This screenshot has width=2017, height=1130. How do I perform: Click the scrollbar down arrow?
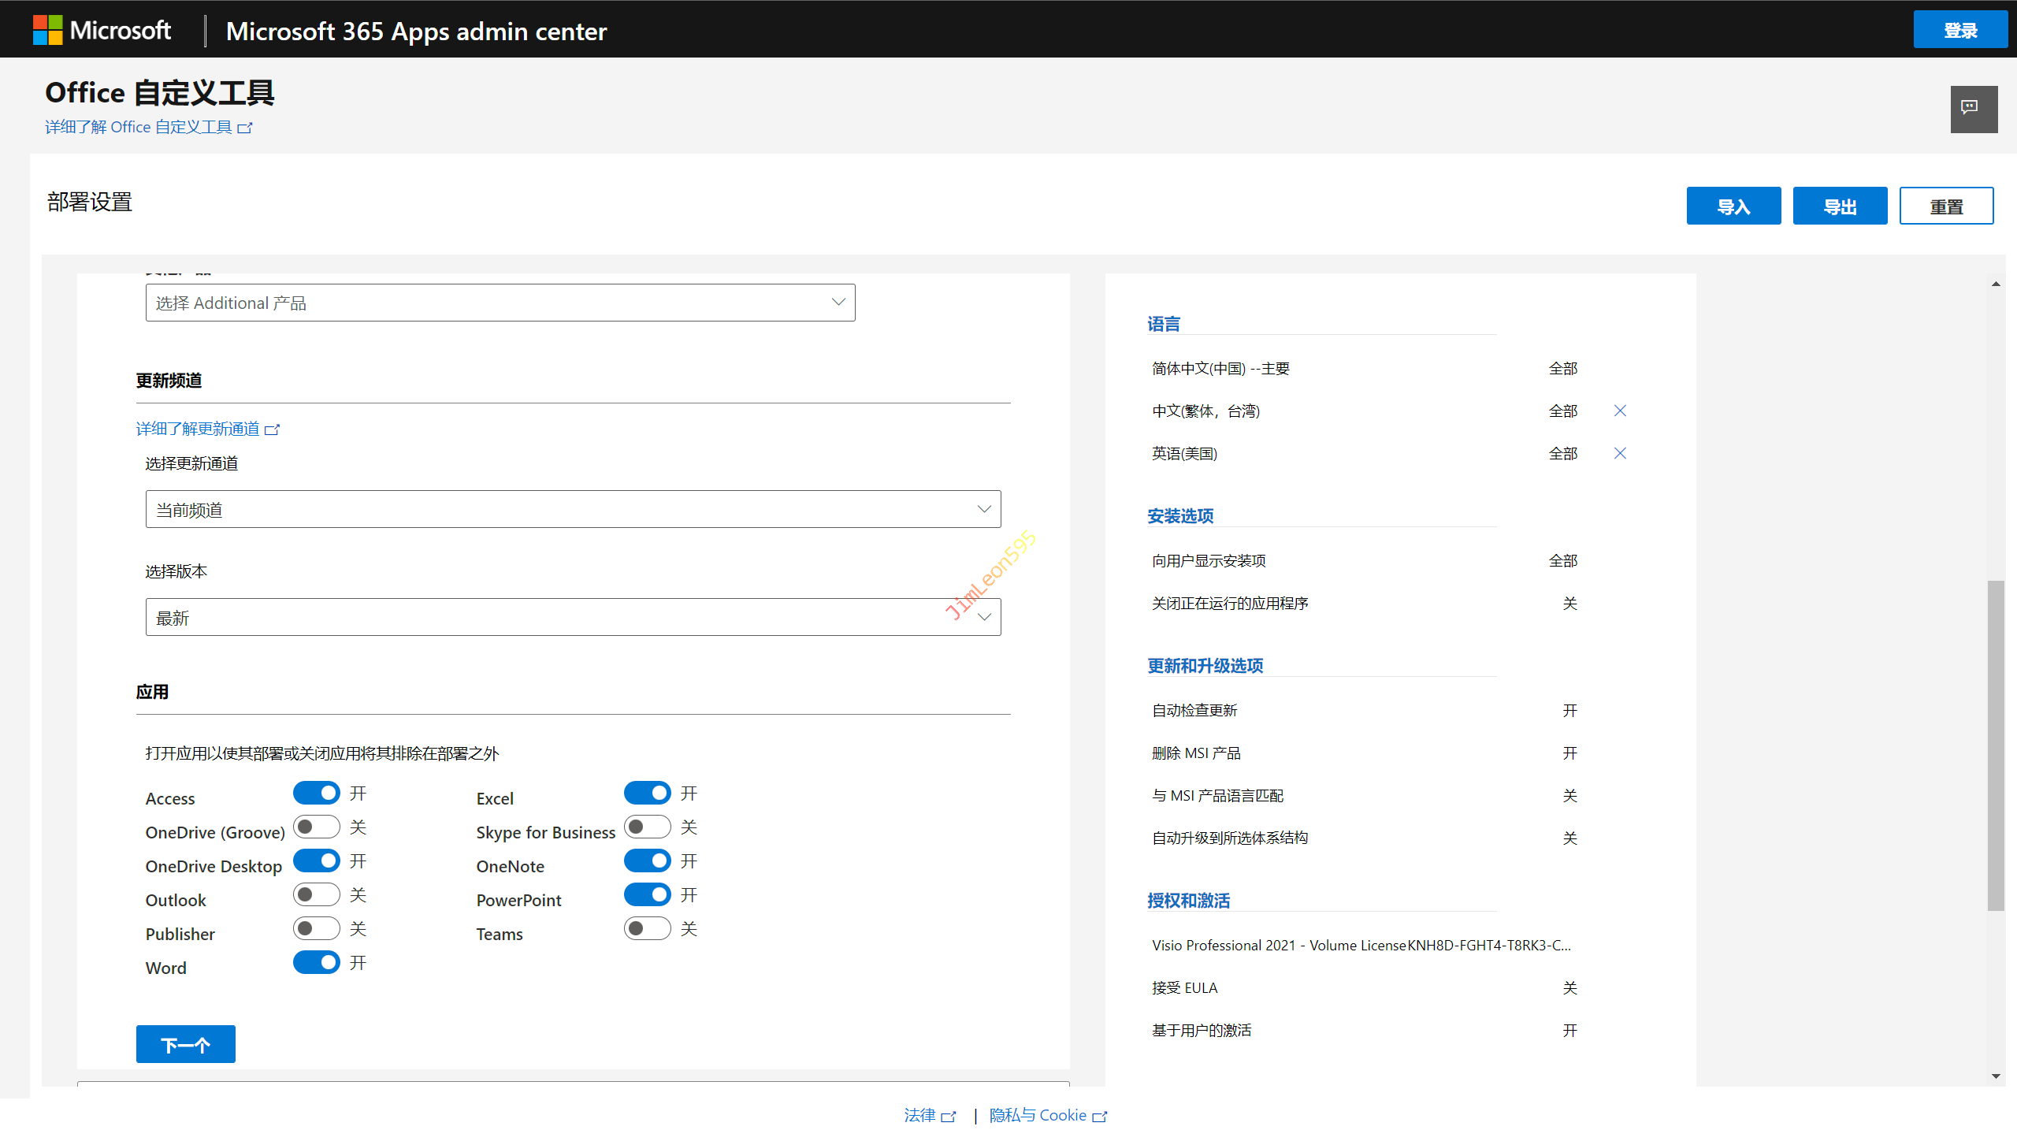(x=1995, y=1076)
